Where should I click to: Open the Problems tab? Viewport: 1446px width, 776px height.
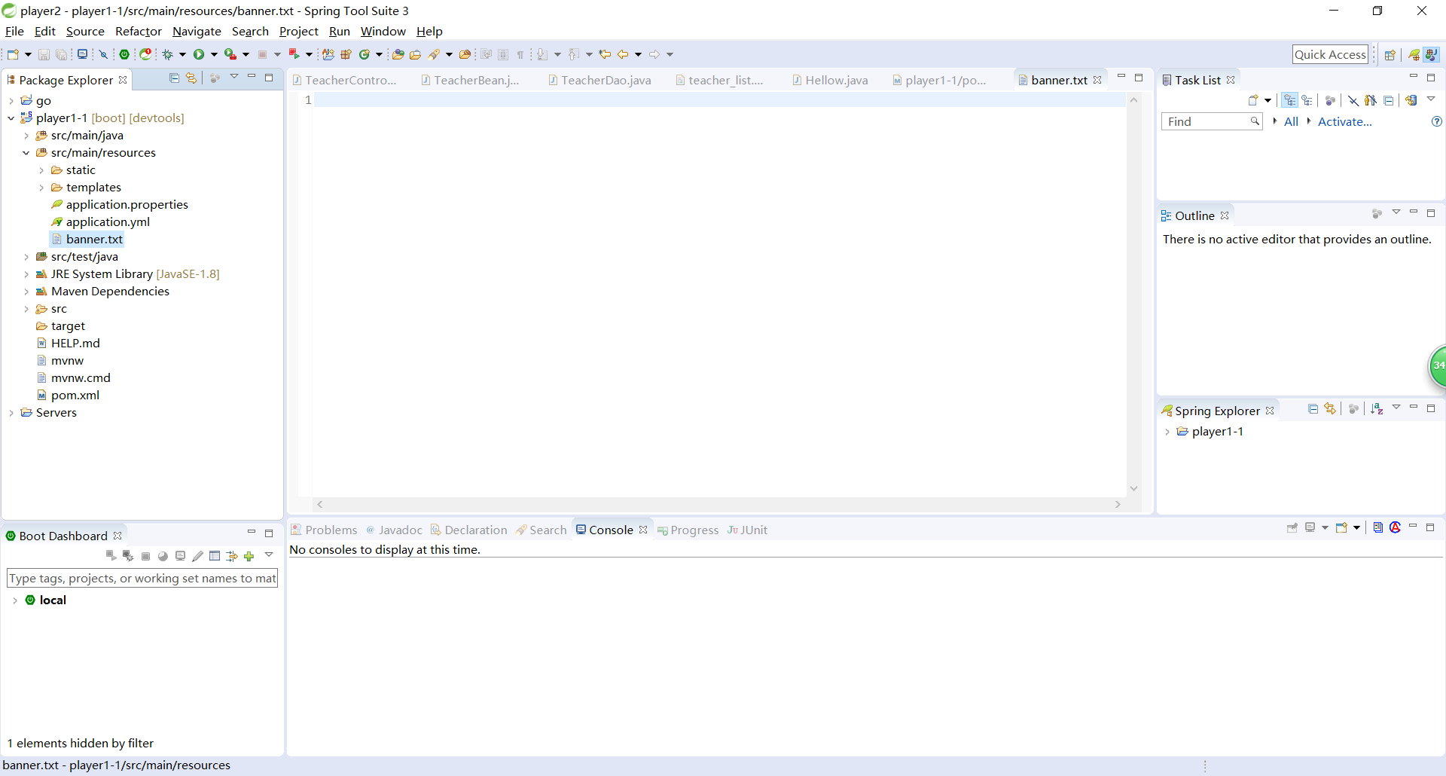pos(324,530)
